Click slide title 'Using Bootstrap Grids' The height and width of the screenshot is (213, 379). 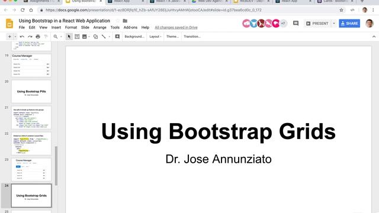[x=219, y=131]
